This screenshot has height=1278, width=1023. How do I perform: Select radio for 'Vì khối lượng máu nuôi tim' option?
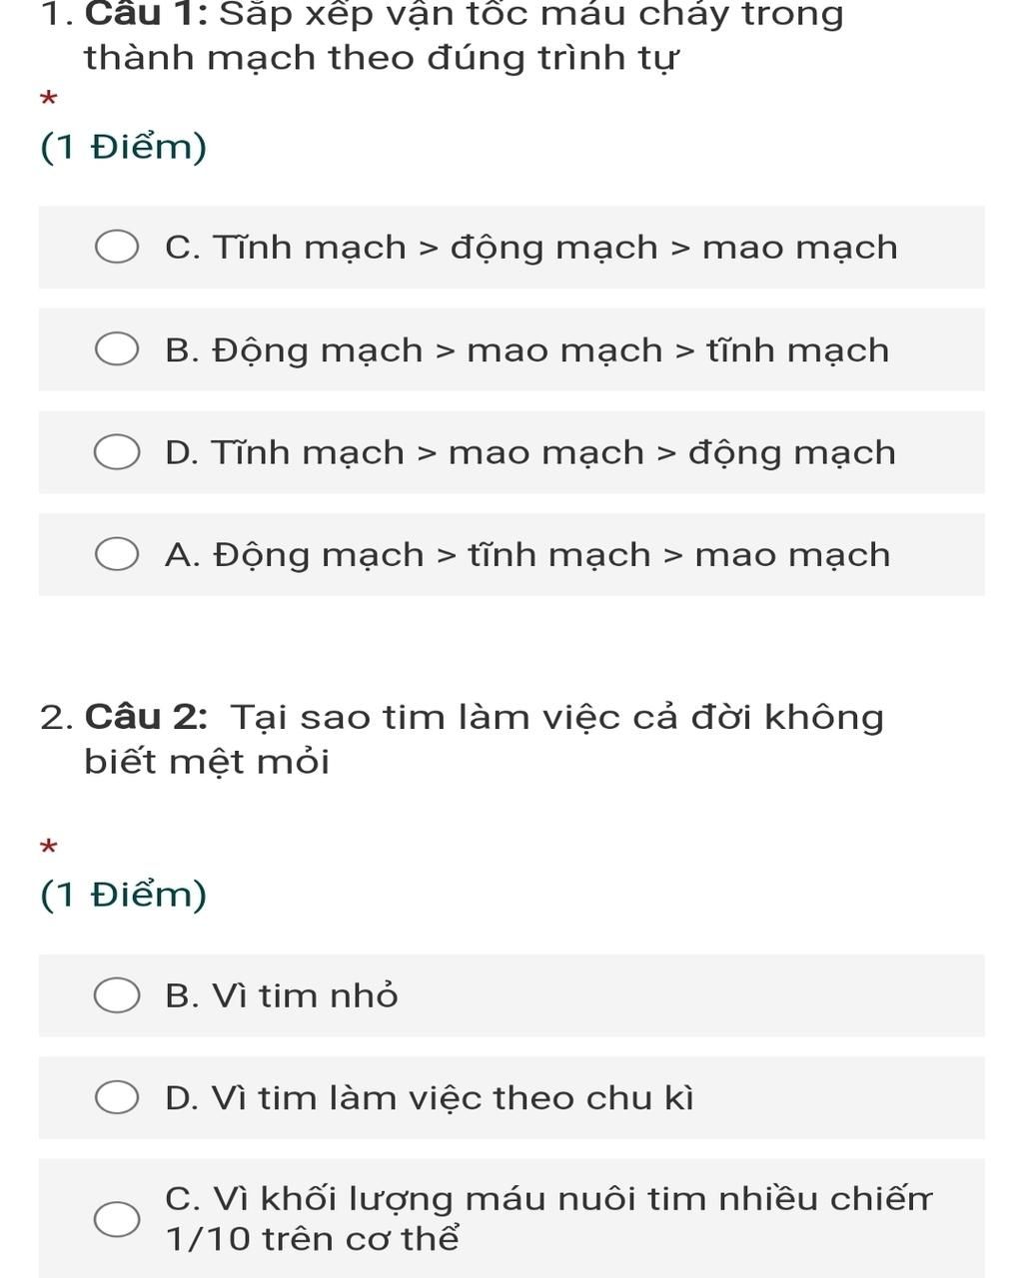(117, 1218)
